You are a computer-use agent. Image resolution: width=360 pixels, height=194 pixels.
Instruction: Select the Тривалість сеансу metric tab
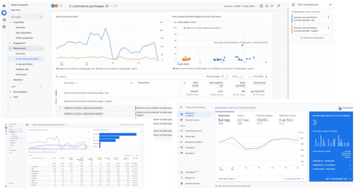click(288, 119)
